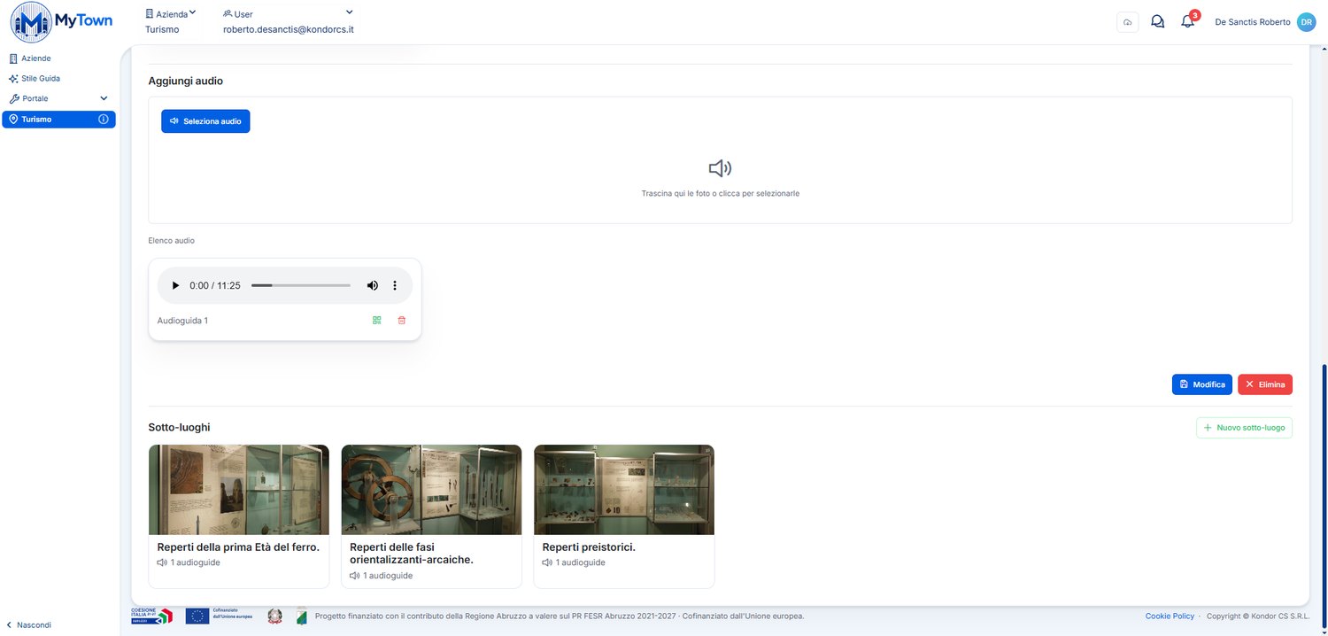Click the De Sanctis Roberto username
The image size is (1328, 636).
tap(1253, 22)
